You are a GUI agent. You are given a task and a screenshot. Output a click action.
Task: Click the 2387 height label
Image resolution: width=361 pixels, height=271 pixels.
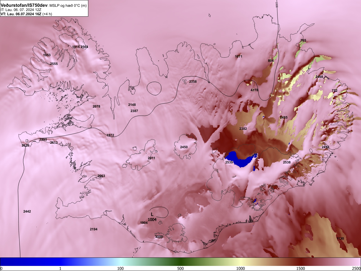click(134, 111)
